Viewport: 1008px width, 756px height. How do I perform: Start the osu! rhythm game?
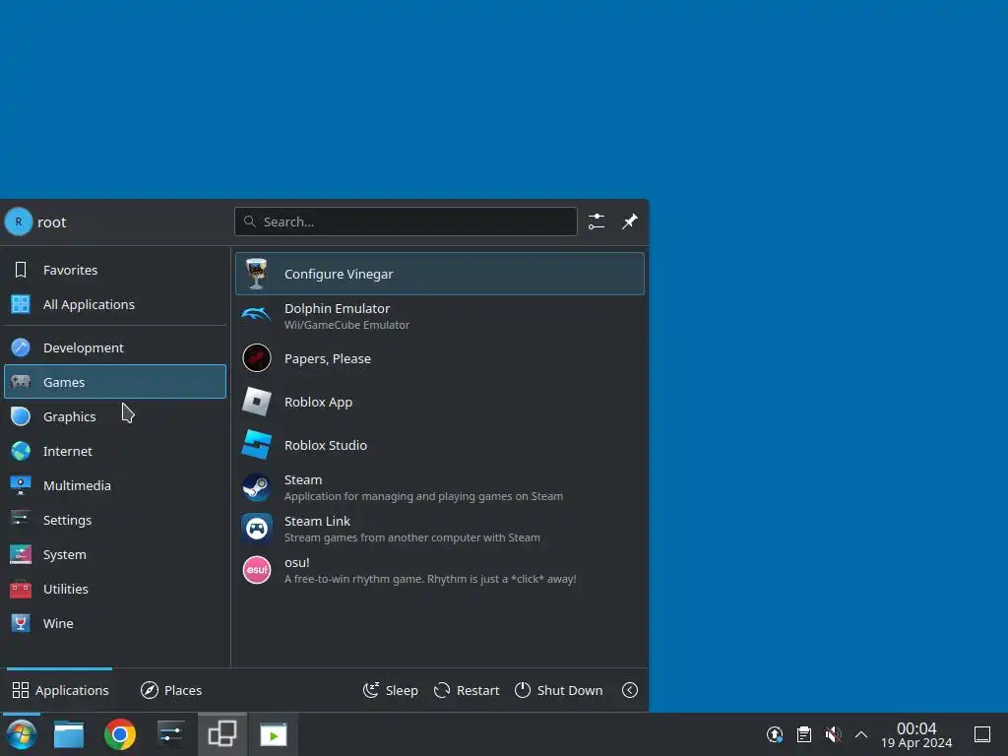(x=440, y=570)
